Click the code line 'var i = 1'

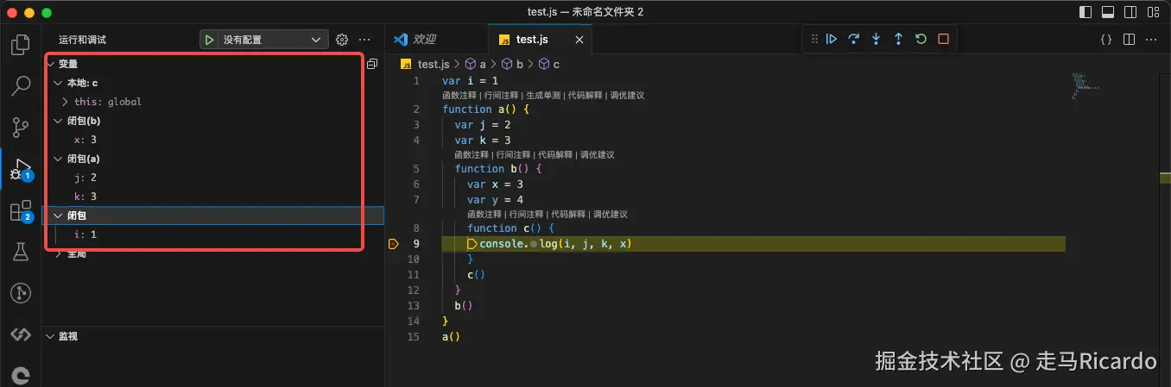click(x=470, y=81)
